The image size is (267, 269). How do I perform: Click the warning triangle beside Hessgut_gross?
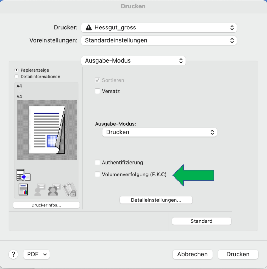pyautogui.click(x=89, y=27)
